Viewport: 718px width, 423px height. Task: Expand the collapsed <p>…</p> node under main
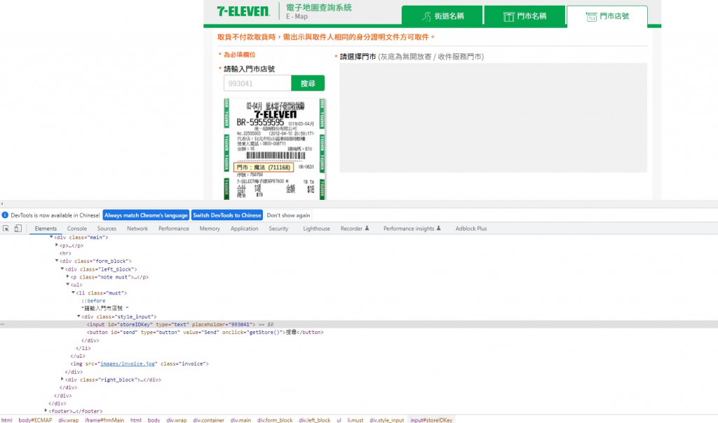coord(57,246)
